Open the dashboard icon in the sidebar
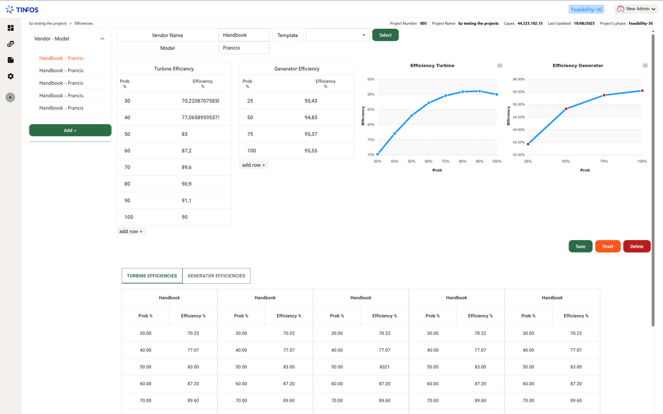This screenshot has height=414, width=663. pos(10,28)
